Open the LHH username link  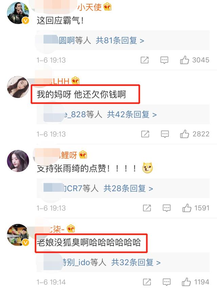[60, 81]
